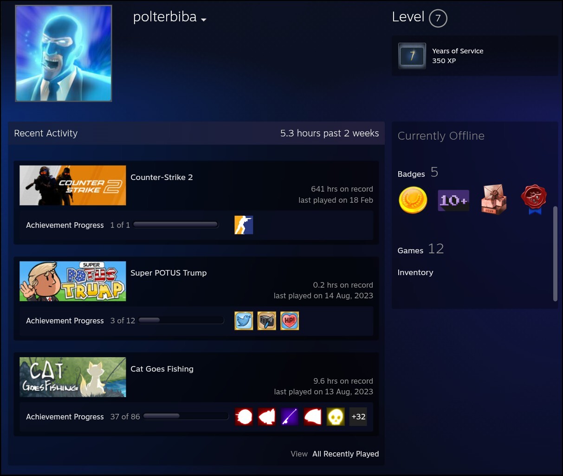Image resolution: width=563 pixels, height=476 pixels.
Task: Open the gold coin badge
Action: click(x=413, y=200)
